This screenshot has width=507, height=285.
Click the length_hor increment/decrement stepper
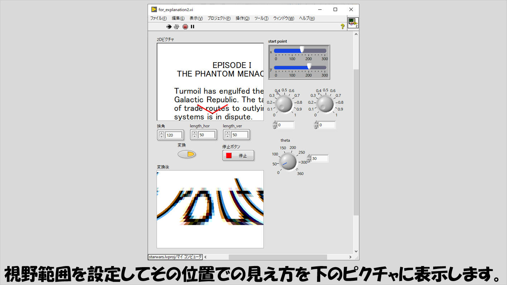tap(195, 135)
